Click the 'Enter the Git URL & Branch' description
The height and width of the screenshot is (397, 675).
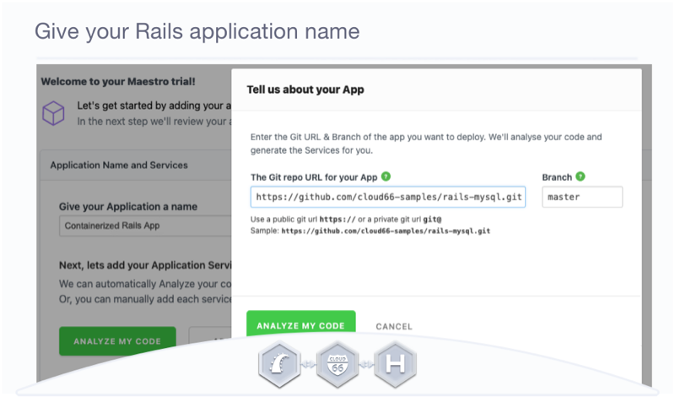pyautogui.click(x=426, y=144)
